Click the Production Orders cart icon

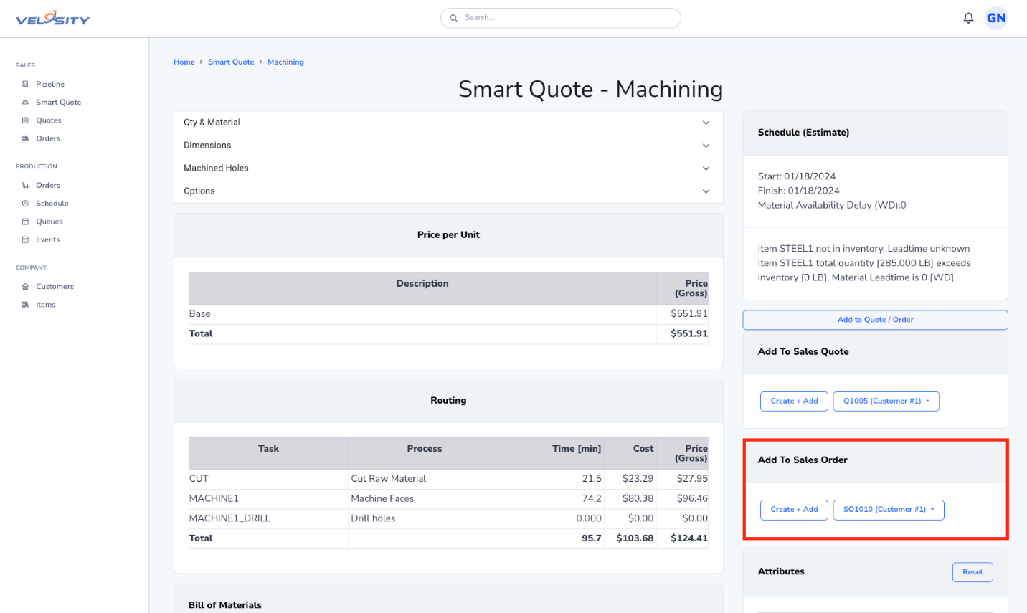(x=25, y=185)
